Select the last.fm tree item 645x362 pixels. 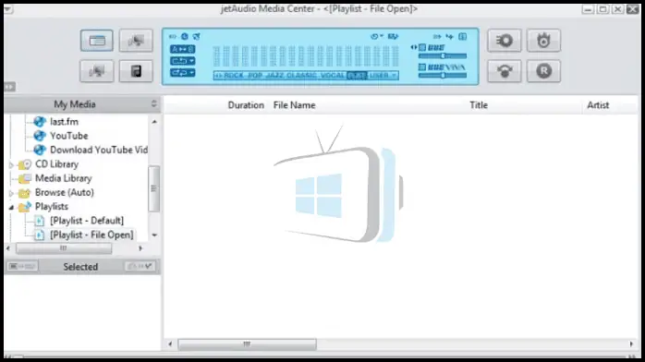pyautogui.click(x=64, y=122)
